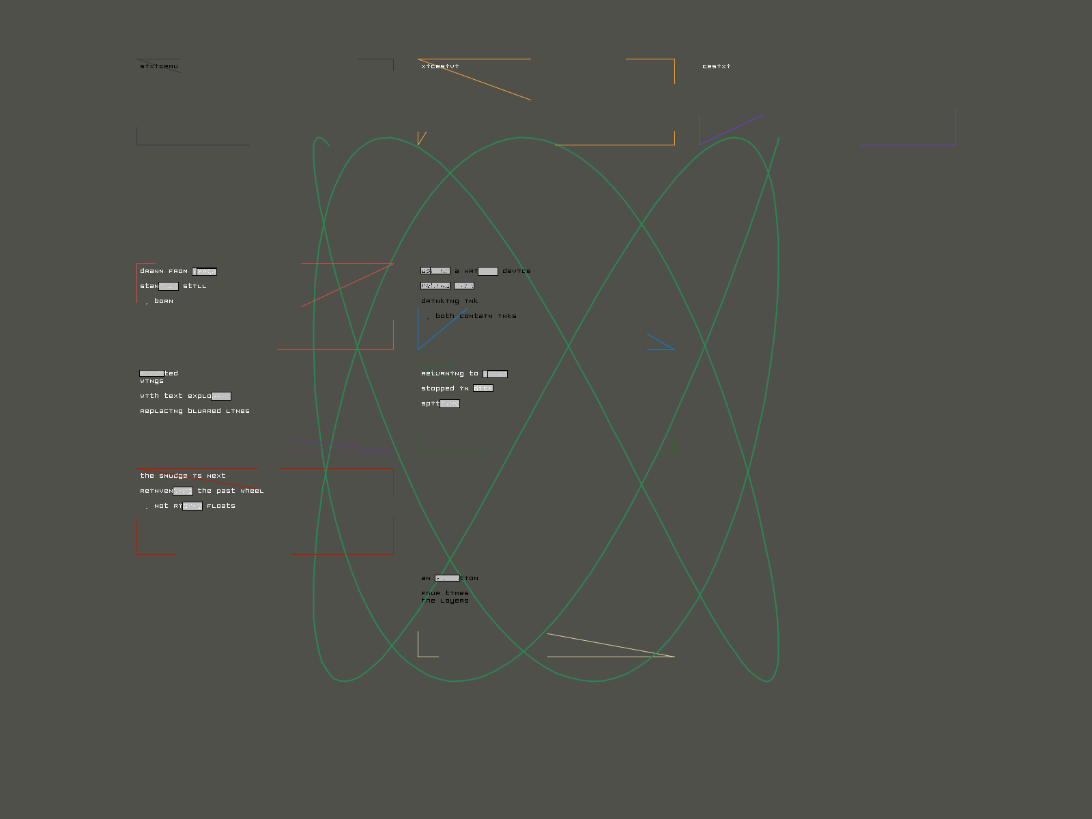Viewport: 1092px width, 819px height.
Task: Click the "stxtcemu" label at top left
Action: 158,66
